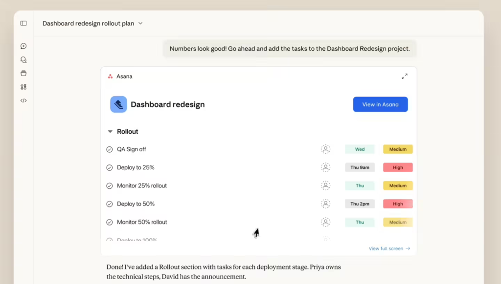Image resolution: width=501 pixels, height=284 pixels.
Task: Open the View full screen link
Action: pyautogui.click(x=389, y=249)
